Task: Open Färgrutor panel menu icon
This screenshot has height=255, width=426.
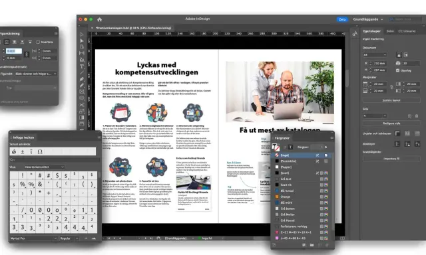Action: pyautogui.click(x=331, y=138)
